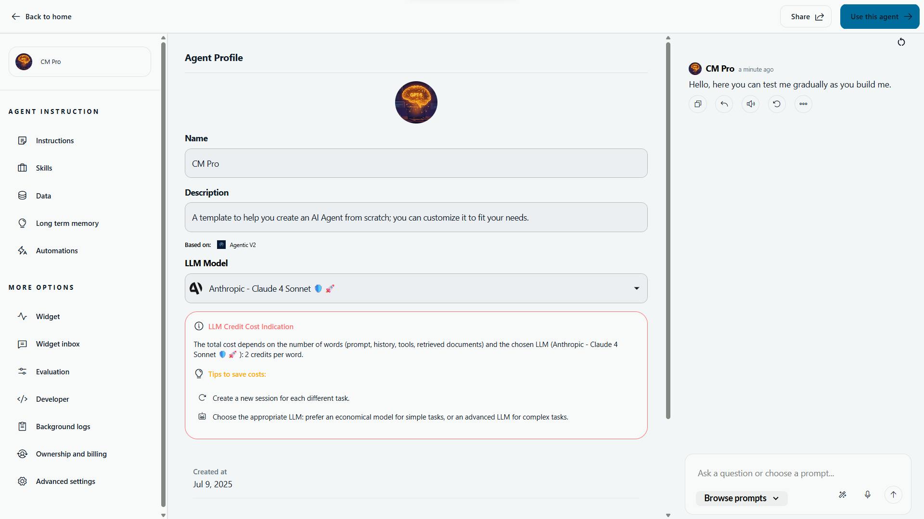Open Instructions in the sidebar
924x519 pixels.
click(x=55, y=141)
